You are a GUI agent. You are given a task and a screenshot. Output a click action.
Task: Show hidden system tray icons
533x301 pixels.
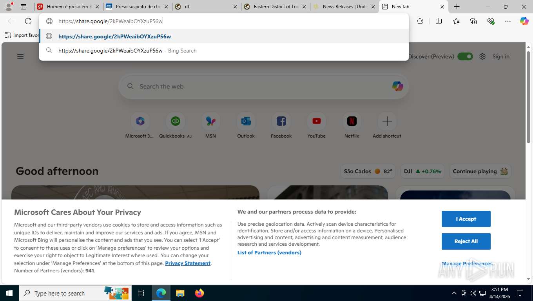tap(454, 293)
